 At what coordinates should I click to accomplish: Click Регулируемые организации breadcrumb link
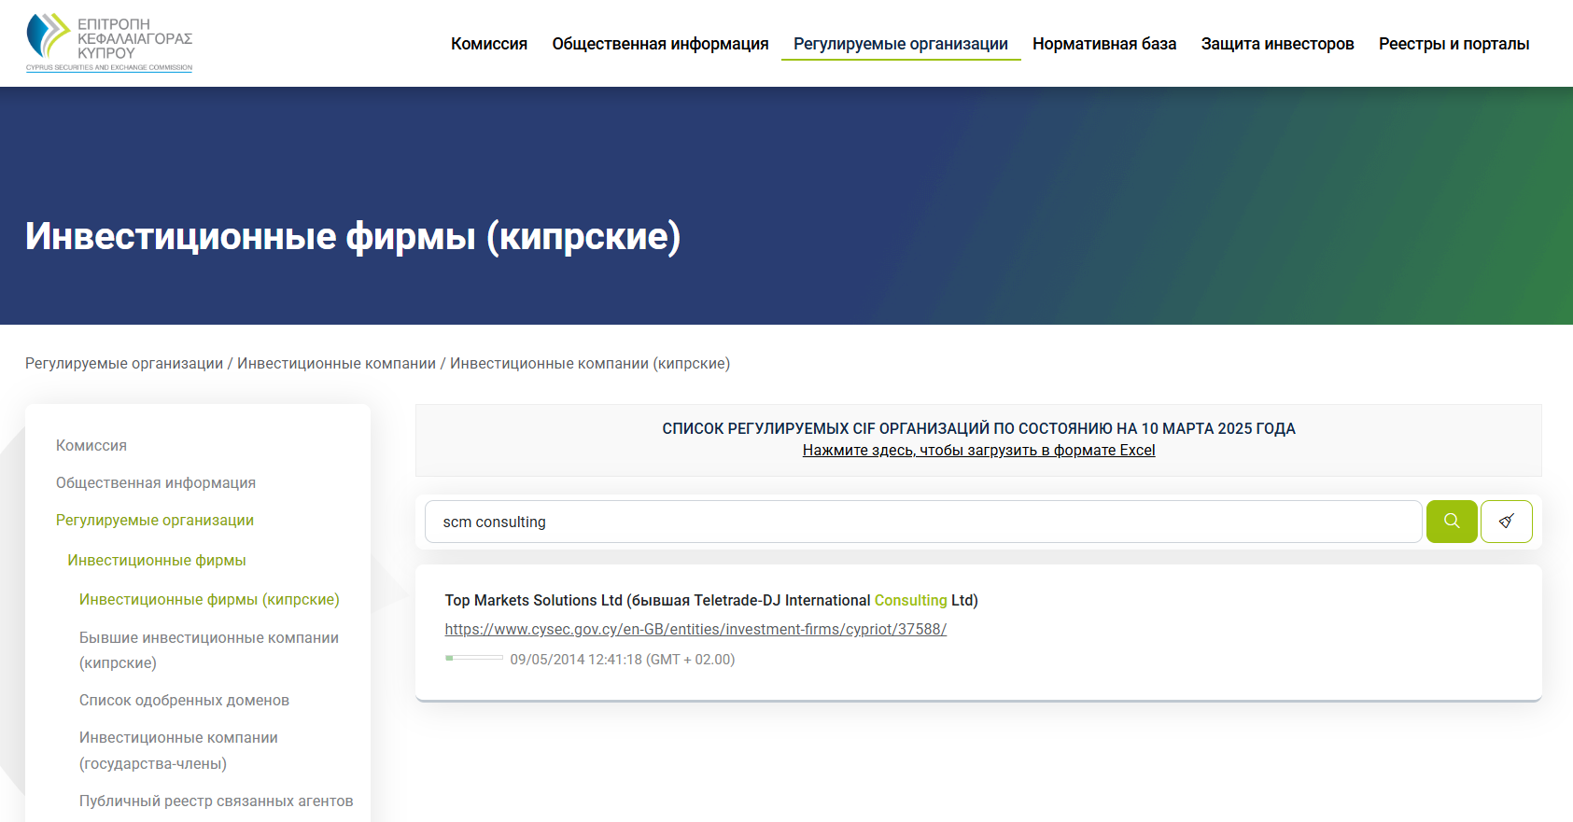[124, 364]
